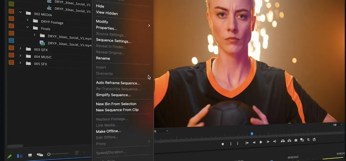Viewport: 346px width, 161px height.
Task: Select the List View icon in the Project panel
Action: pos(20,155)
